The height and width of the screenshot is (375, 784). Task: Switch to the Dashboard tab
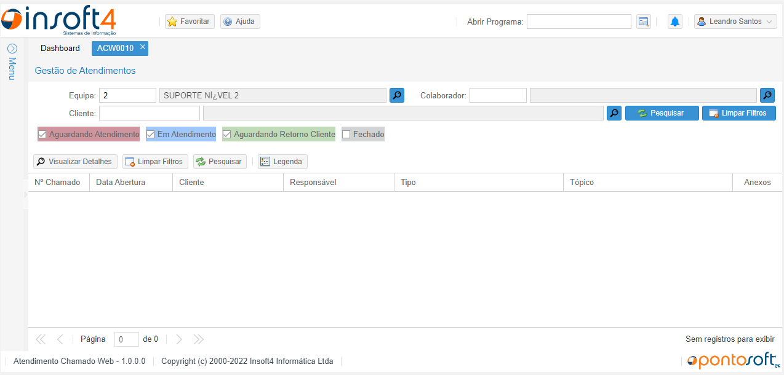[x=60, y=48]
